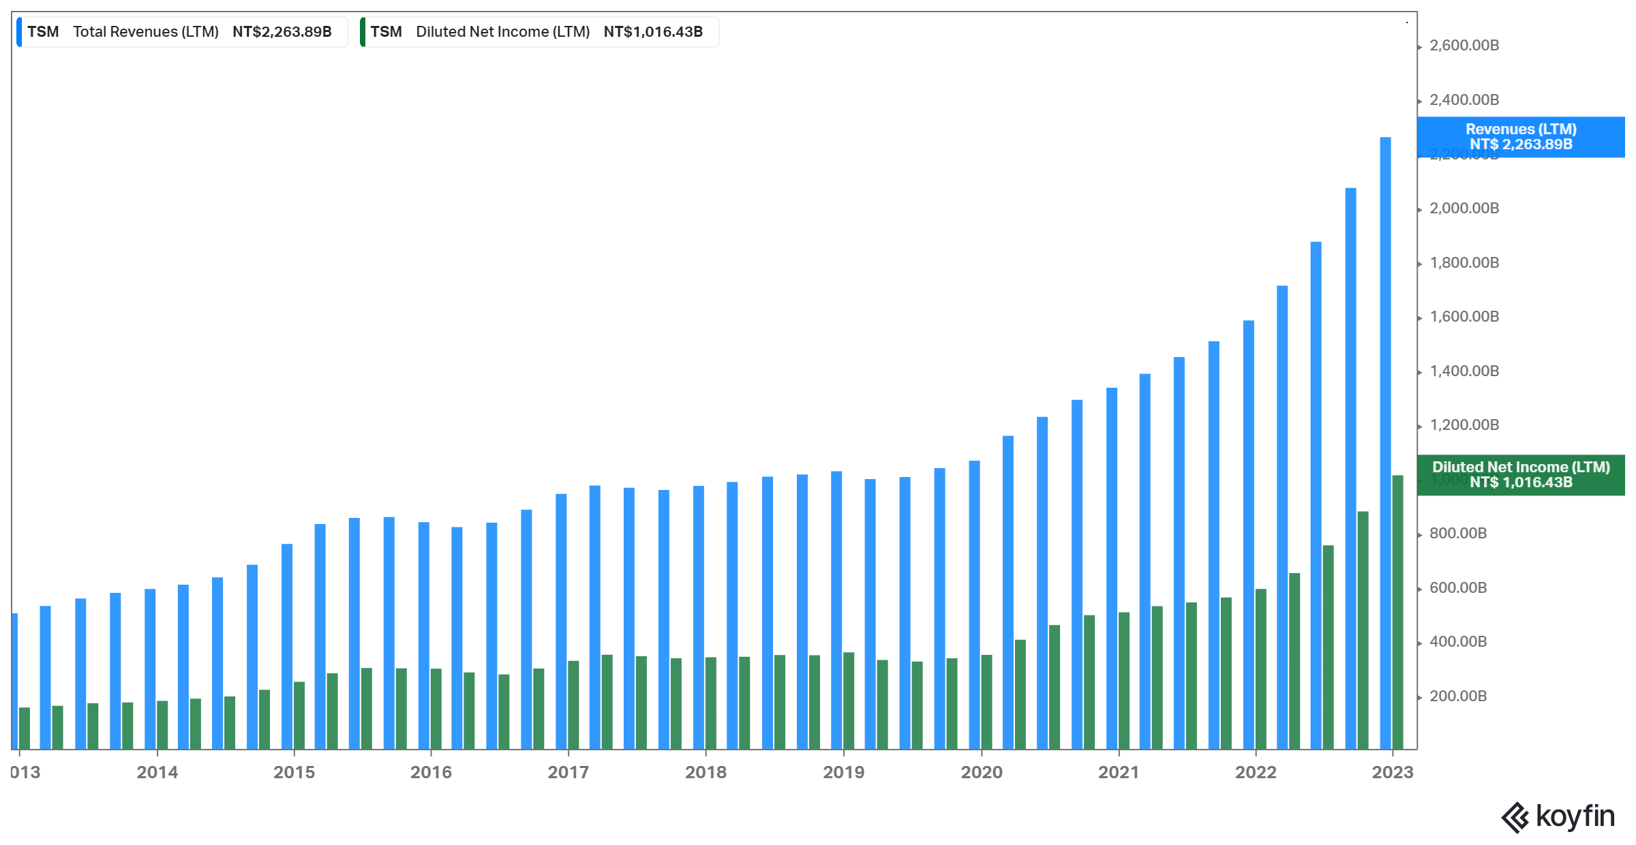Click the small dot in chart's top-right corner
1636x845 pixels.
[1407, 22]
